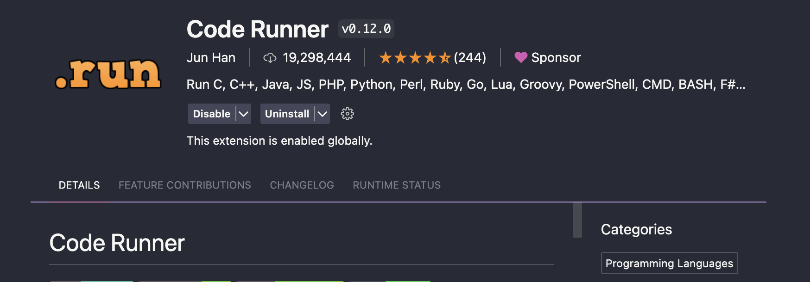Click the Code Runner readme heading

(117, 243)
